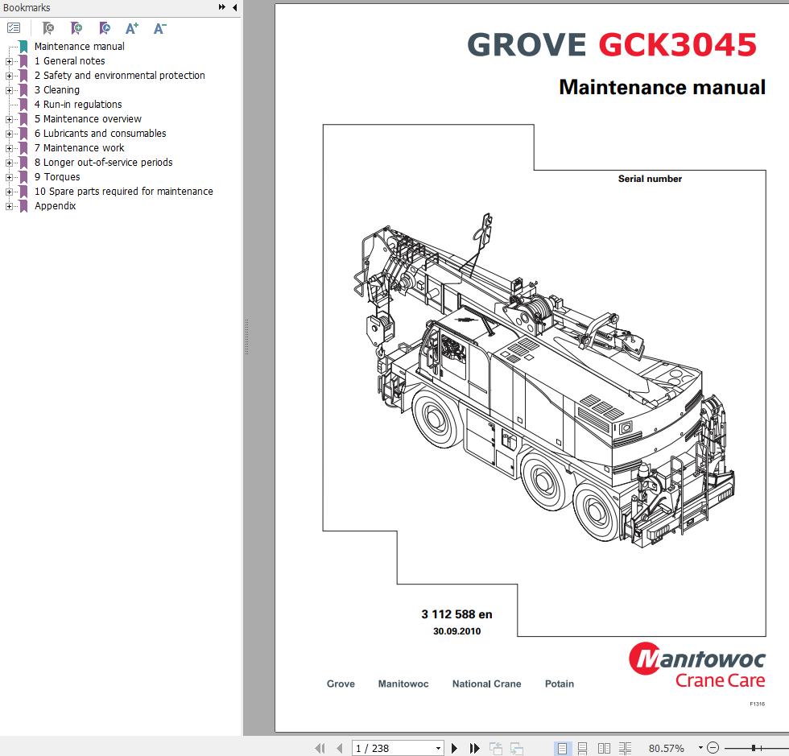Go to the next page
The image size is (789, 756).
454,748
